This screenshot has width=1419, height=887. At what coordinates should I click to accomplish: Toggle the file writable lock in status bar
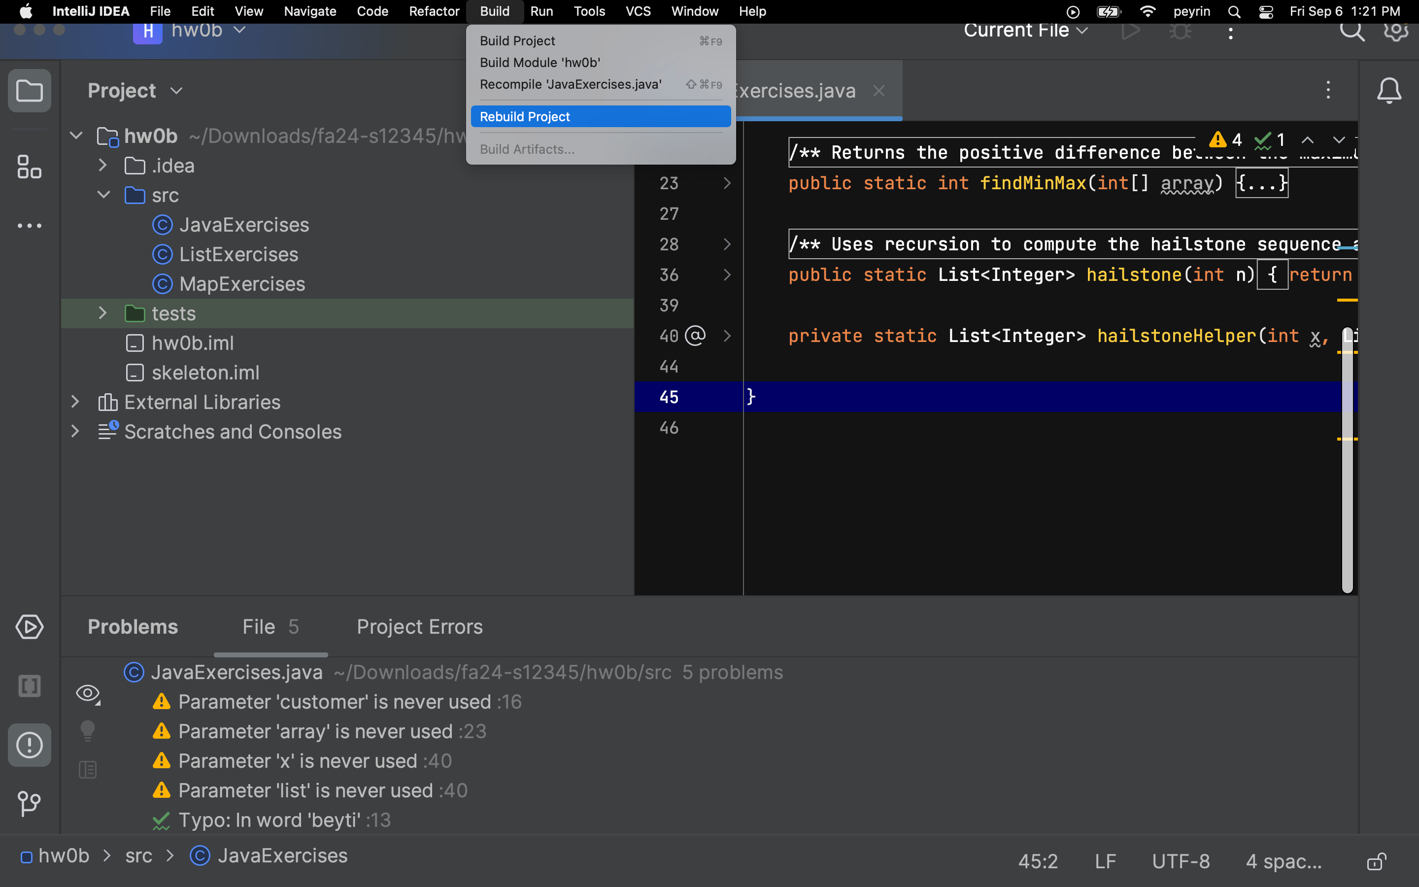pyautogui.click(x=1376, y=861)
